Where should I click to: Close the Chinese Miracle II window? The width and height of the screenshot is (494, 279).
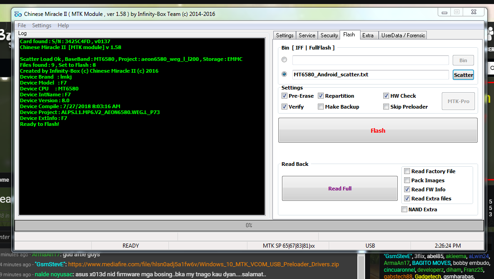474,12
